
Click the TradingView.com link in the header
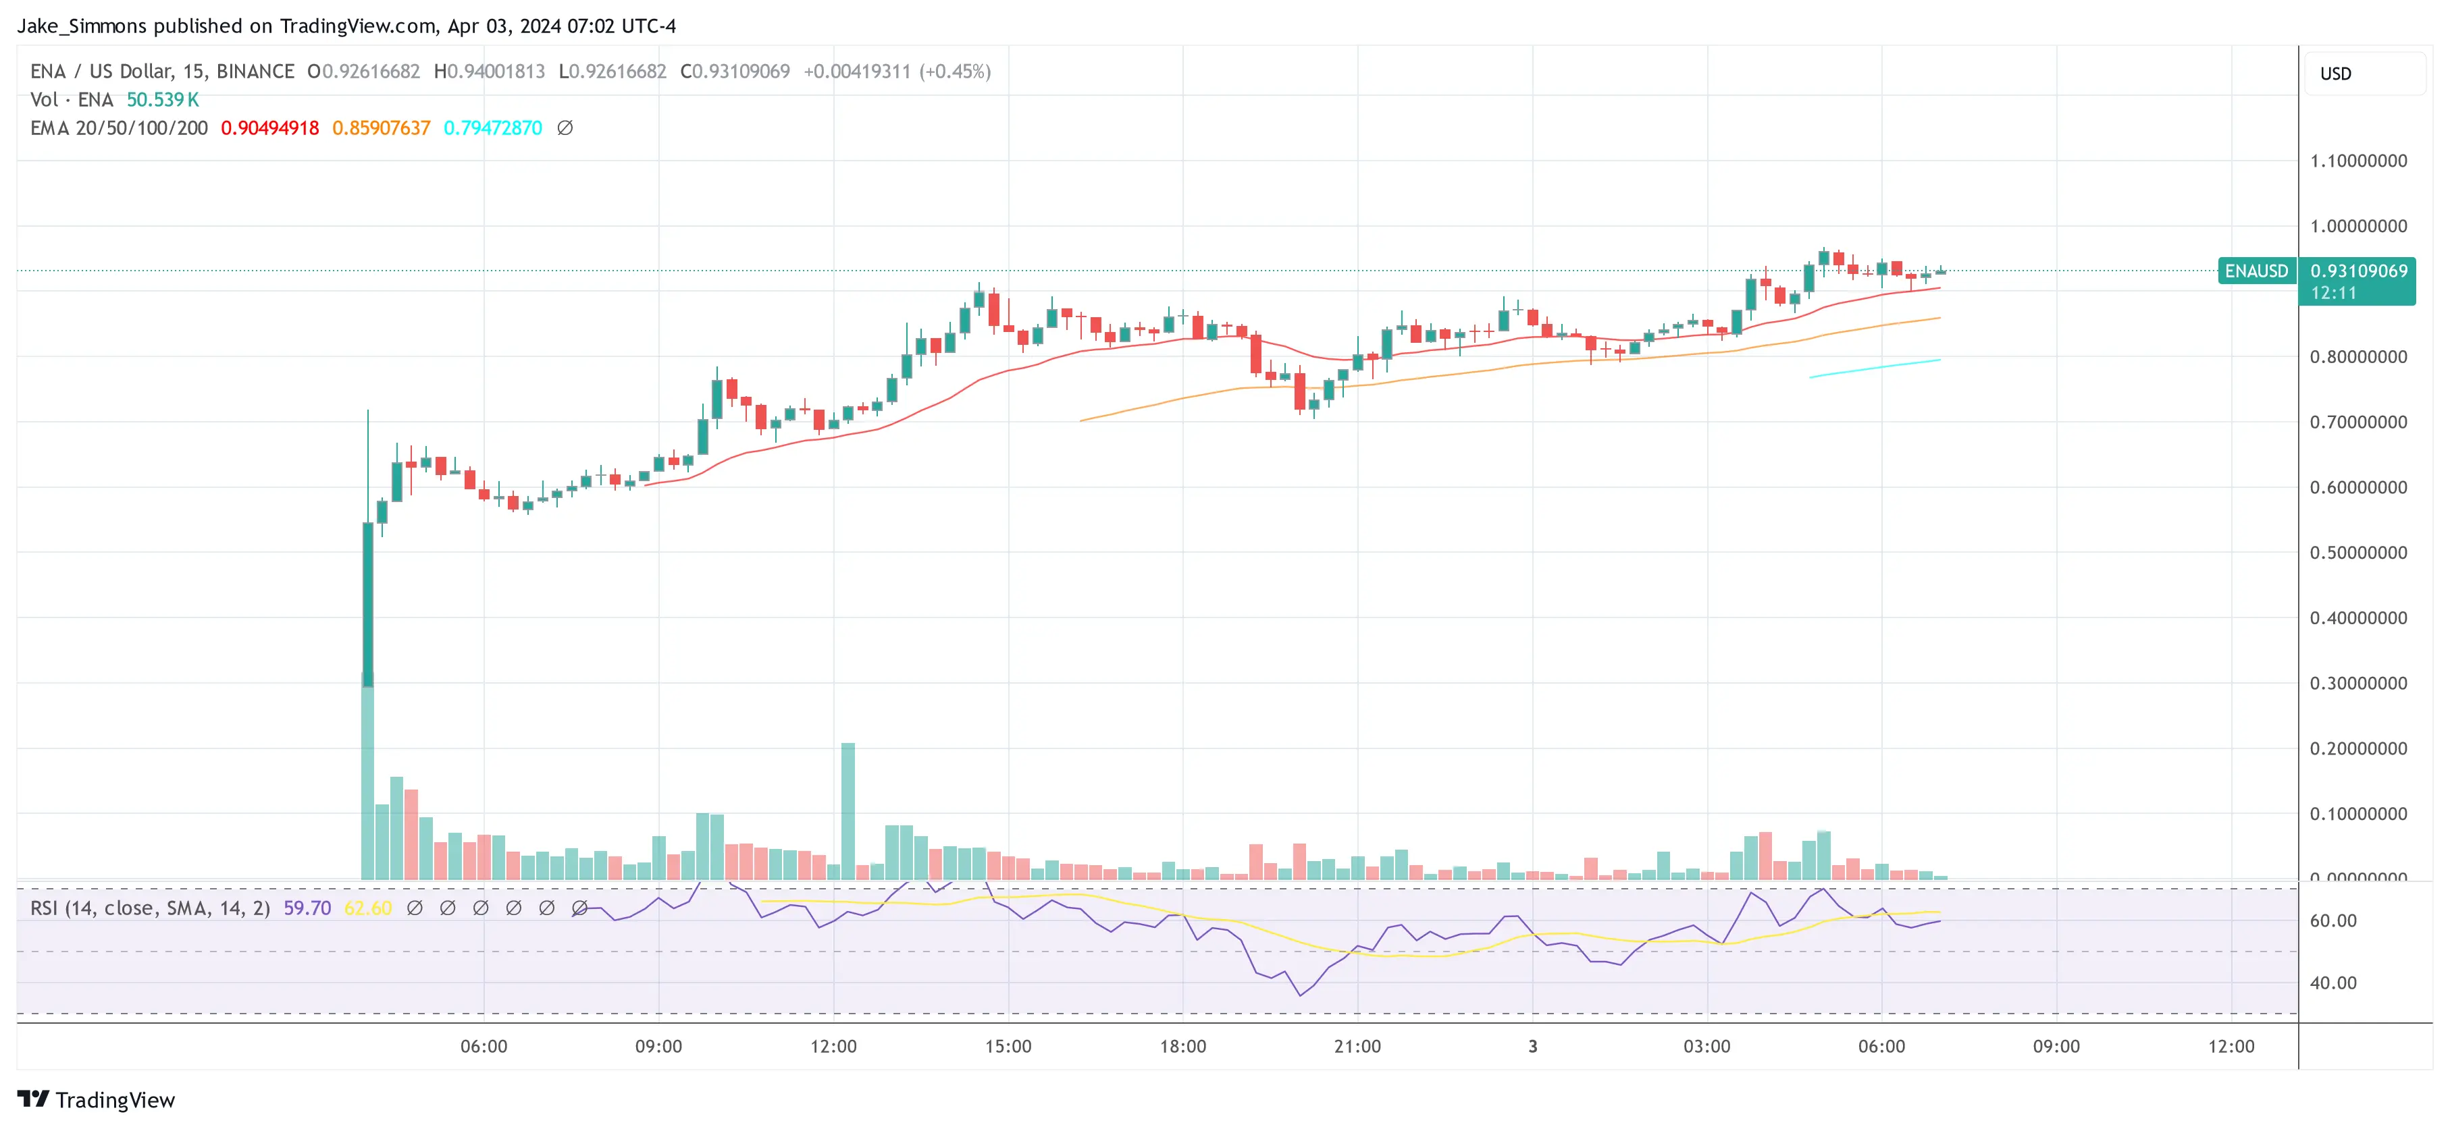click(x=358, y=26)
